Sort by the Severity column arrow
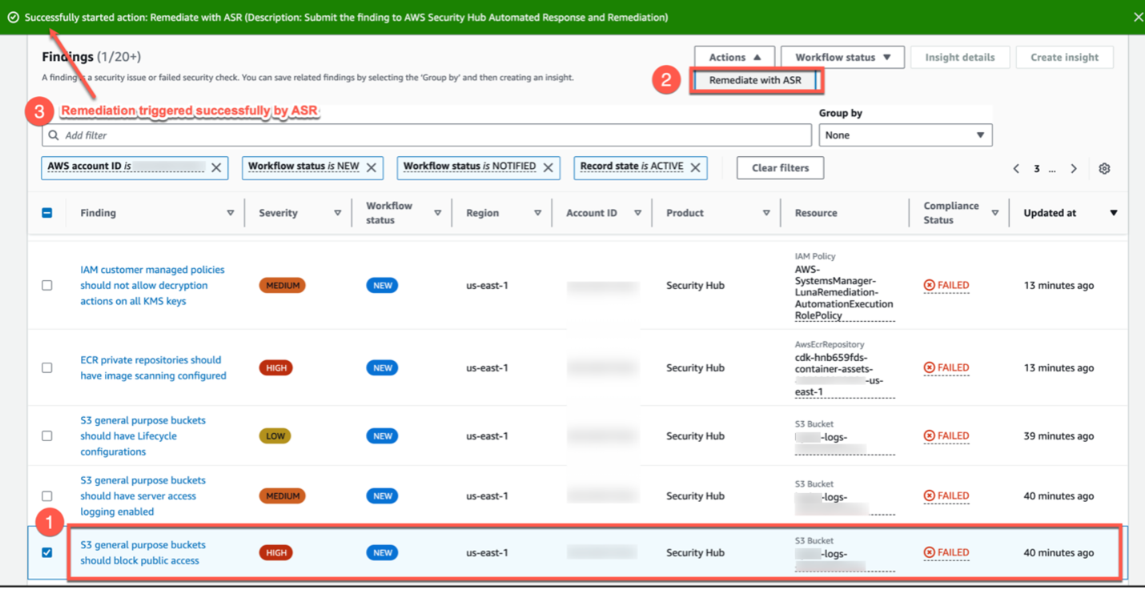The width and height of the screenshot is (1145, 594). (x=338, y=213)
